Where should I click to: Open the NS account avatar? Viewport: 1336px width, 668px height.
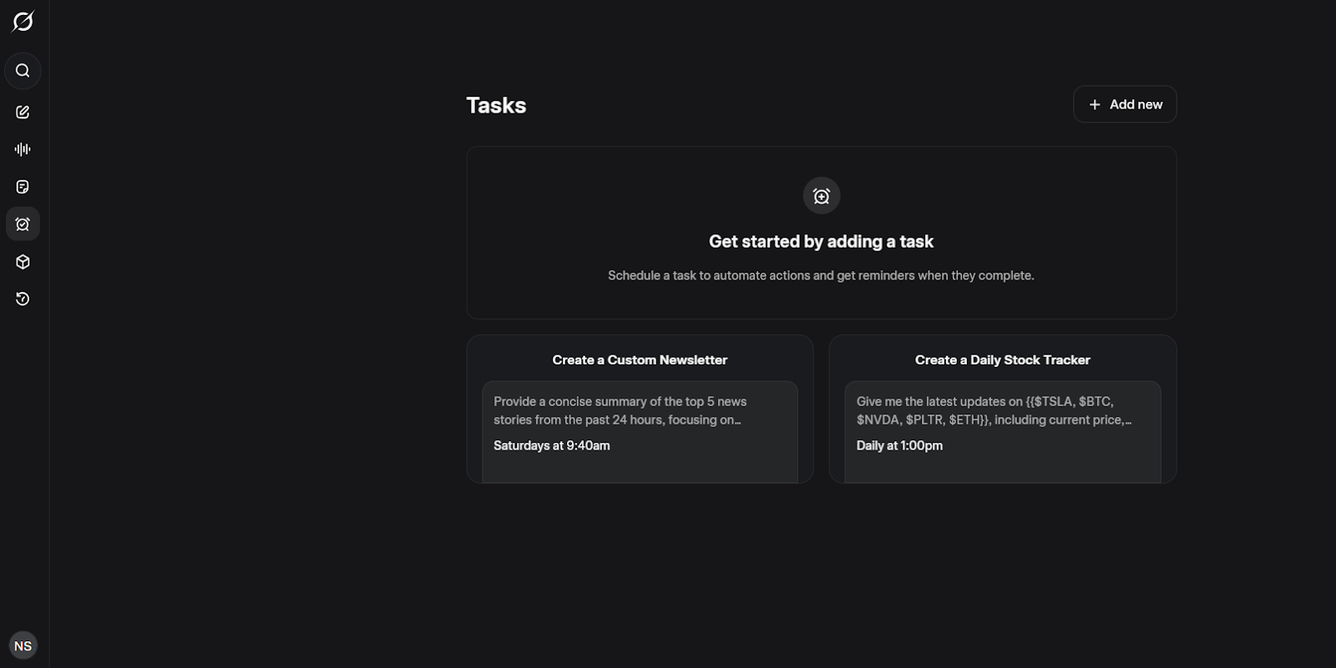coord(23,645)
